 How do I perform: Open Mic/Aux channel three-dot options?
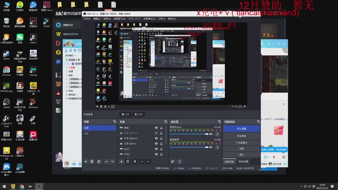217,134
